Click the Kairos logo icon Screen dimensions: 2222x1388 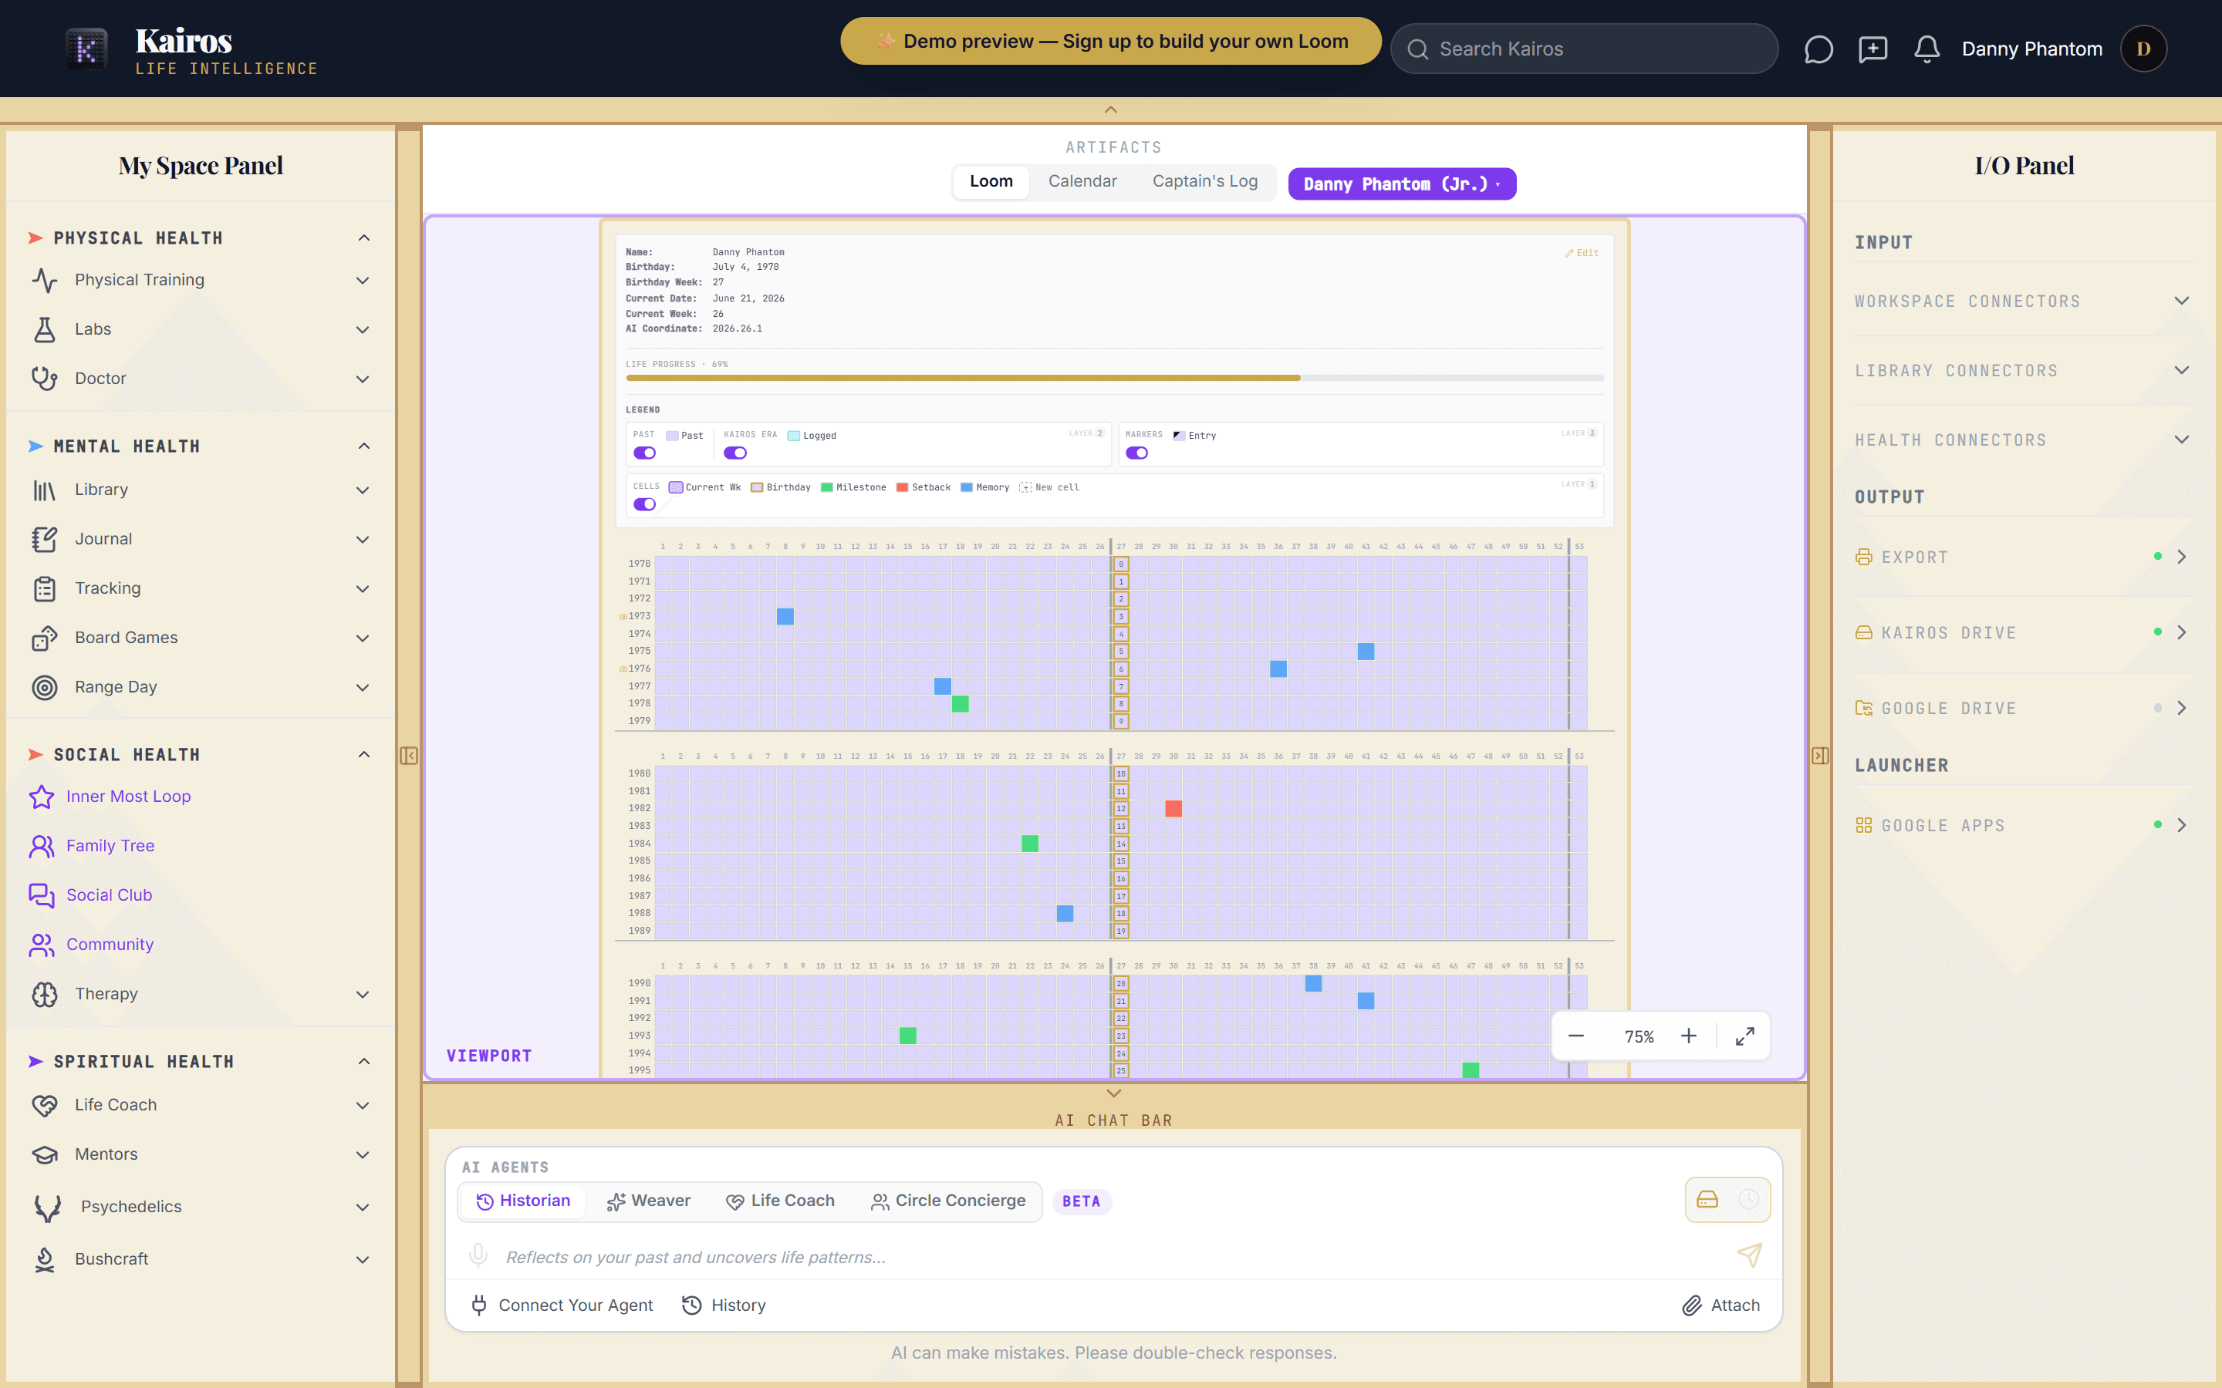(x=87, y=48)
